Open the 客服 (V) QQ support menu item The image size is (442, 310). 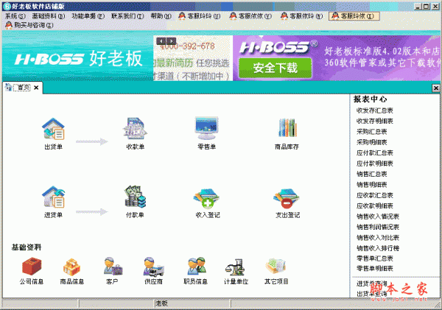point(250,16)
